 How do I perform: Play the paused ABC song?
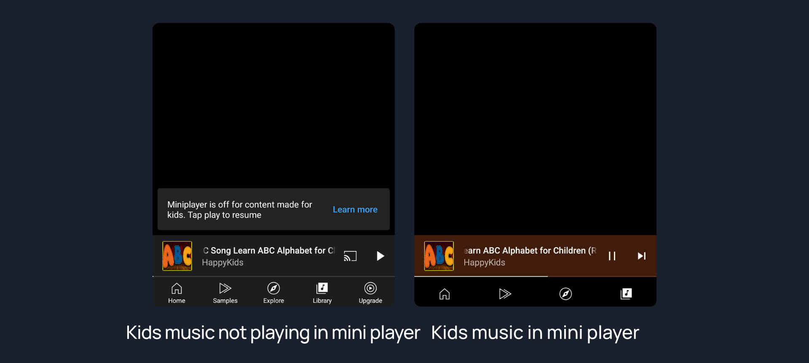[x=380, y=256]
